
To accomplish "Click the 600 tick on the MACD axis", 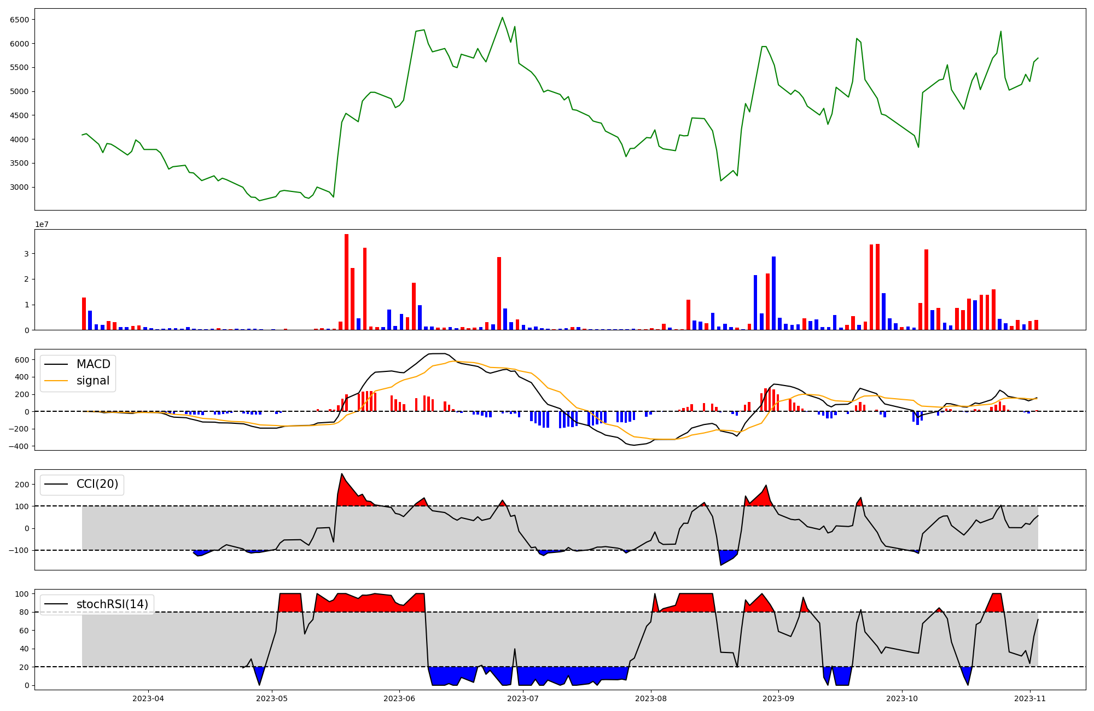I will (x=22, y=360).
